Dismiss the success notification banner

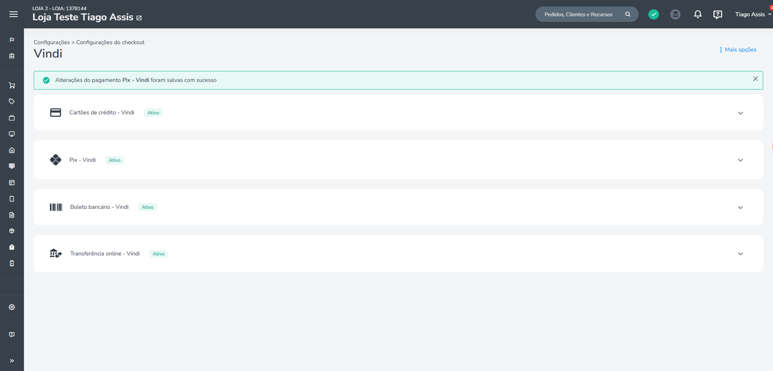coord(755,79)
